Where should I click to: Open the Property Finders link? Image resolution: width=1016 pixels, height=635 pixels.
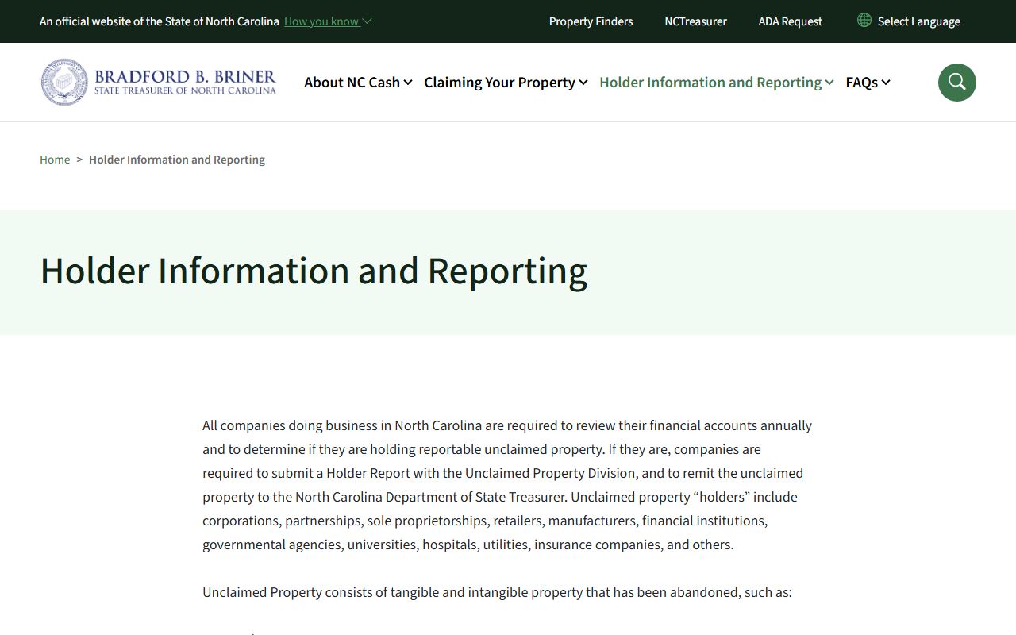click(591, 21)
